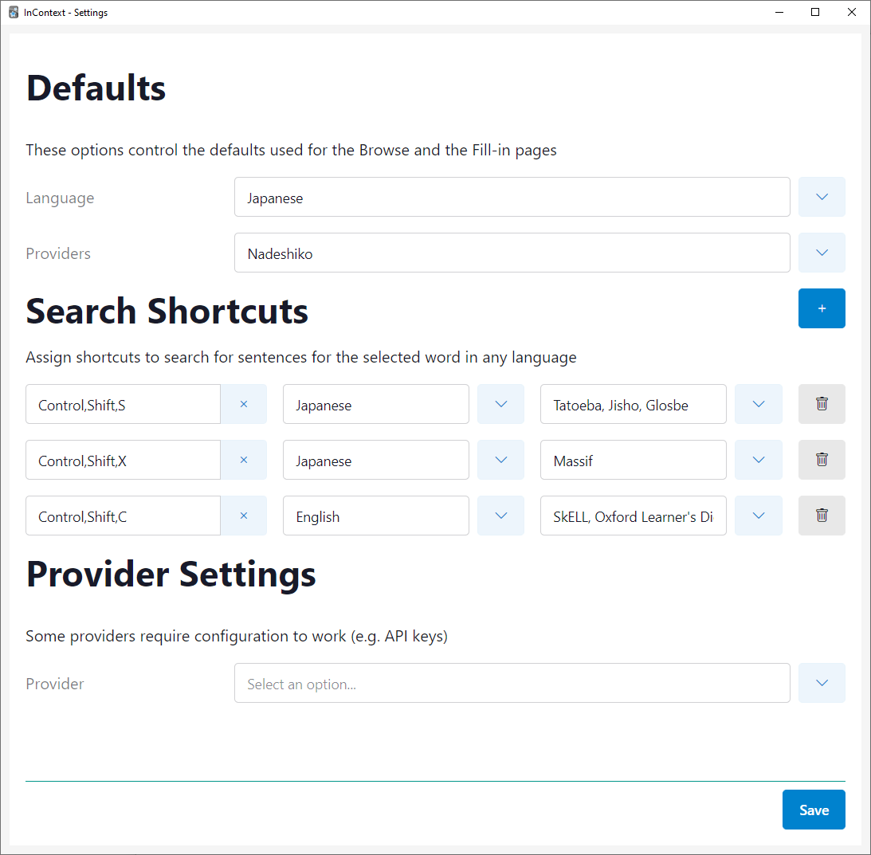Open the default Providers dropdown
The width and height of the screenshot is (871, 855).
822,253
